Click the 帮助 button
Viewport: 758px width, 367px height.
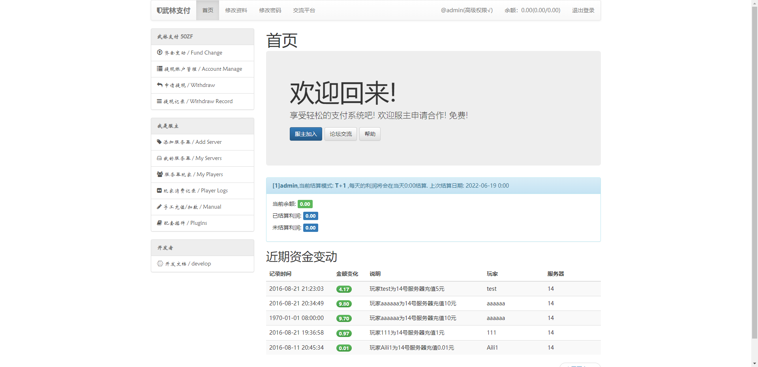[x=370, y=134]
